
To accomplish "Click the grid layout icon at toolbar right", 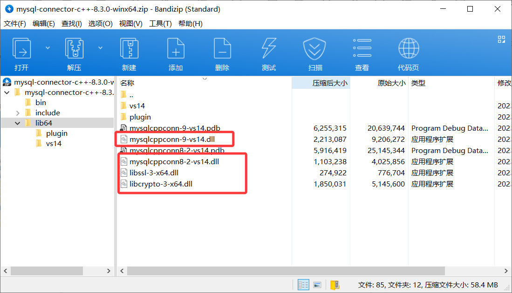I will [x=501, y=40].
